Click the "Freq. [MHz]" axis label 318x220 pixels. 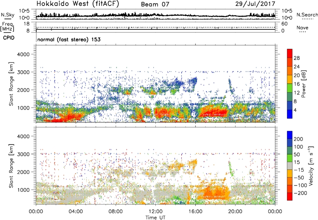pyautogui.click(x=7, y=27)
